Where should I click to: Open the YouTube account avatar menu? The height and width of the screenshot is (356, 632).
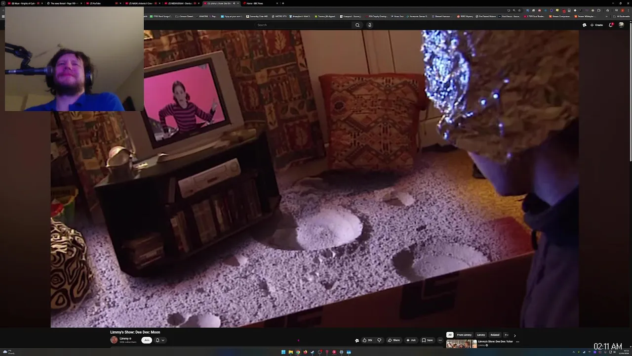click(x=622, y=25)
